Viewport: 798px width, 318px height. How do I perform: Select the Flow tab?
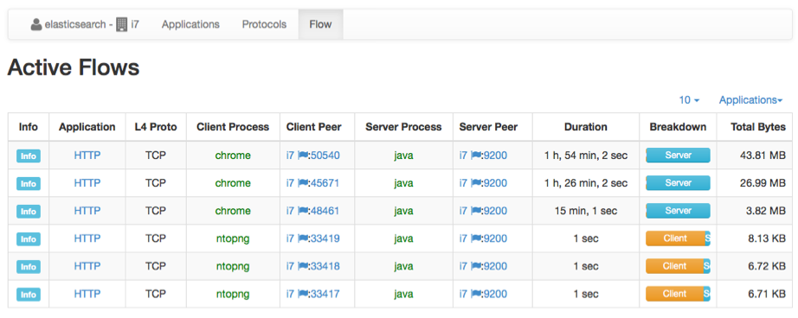320,24
